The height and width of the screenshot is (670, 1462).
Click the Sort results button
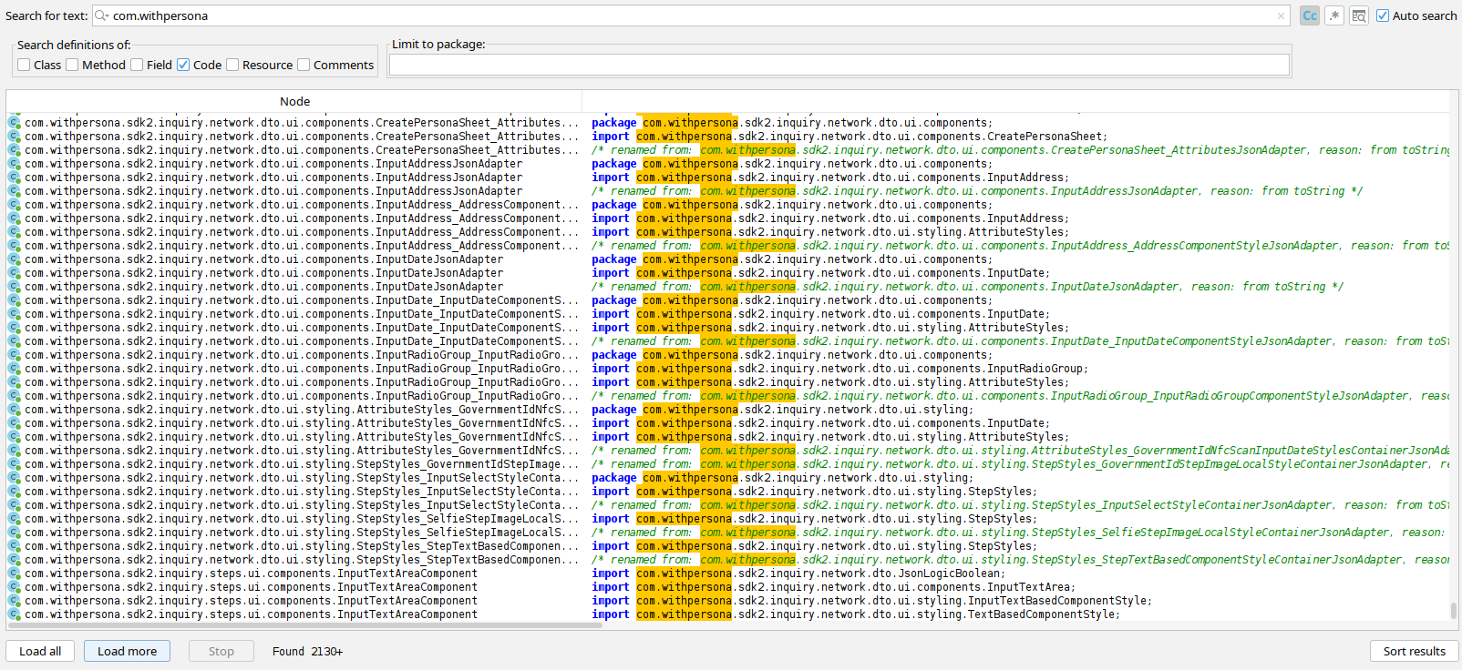pyautogui.click(x=1414, y=651)
